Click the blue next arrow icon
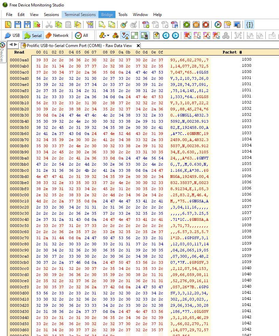 (x=175, y=35)
